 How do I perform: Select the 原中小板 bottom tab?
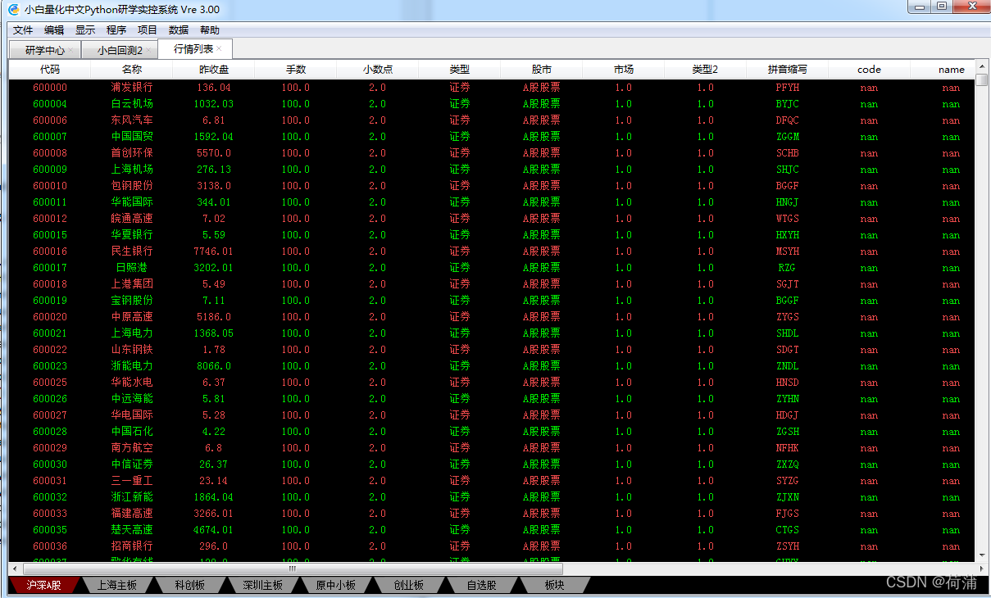[x=336, y=585]
